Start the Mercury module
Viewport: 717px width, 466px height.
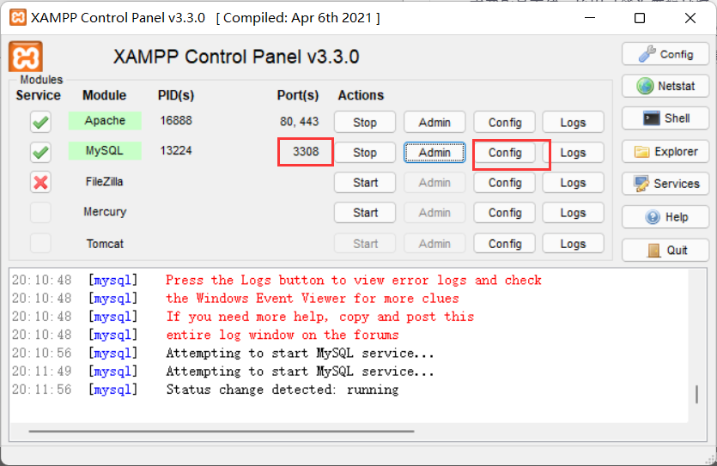tap(365, 213)
